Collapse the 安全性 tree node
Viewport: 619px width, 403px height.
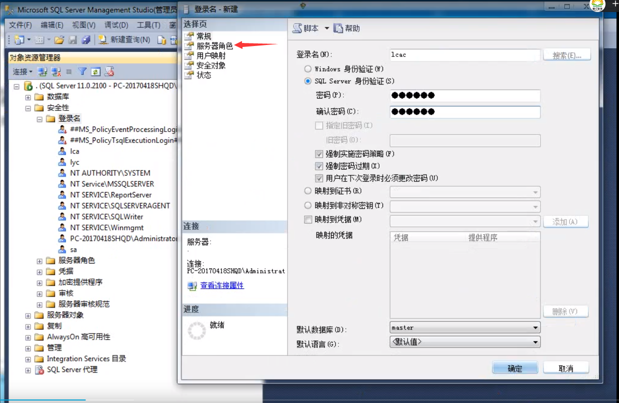28,108
